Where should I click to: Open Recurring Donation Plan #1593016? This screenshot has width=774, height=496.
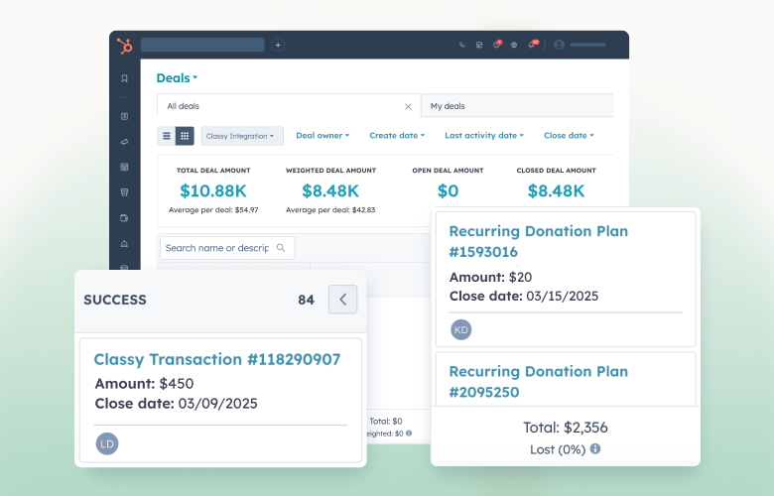(x=538, y=241)
